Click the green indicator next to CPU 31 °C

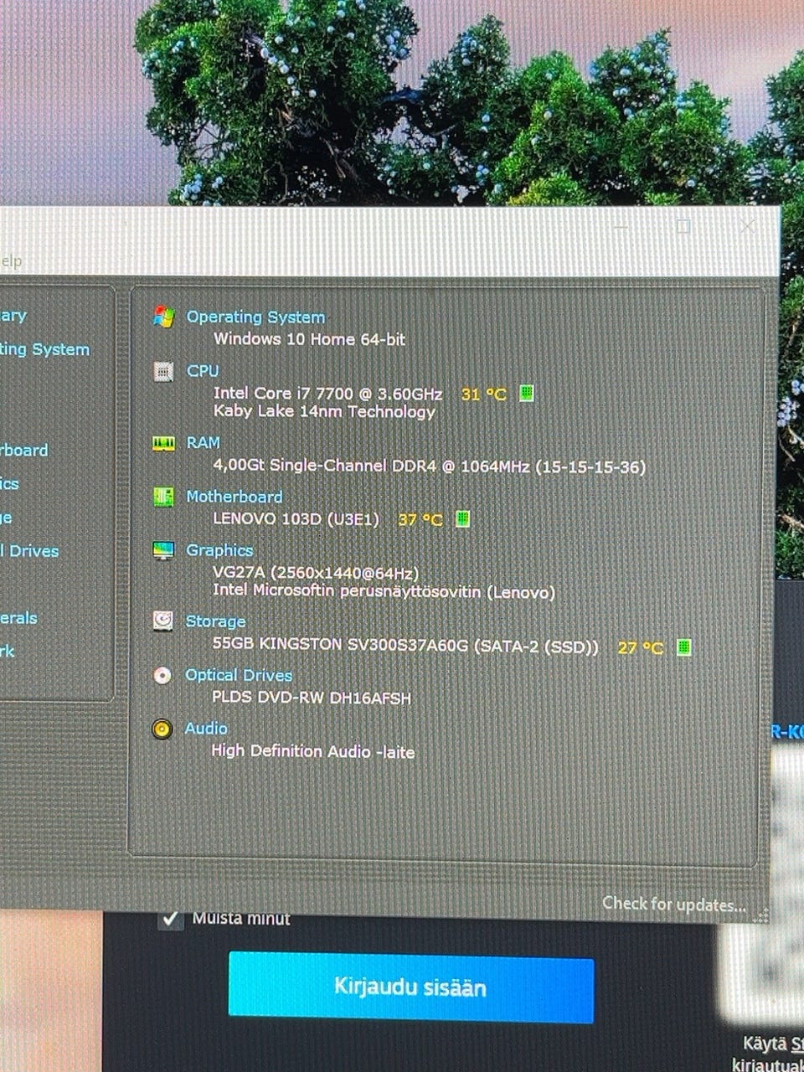pyautogui.click(x=526, y=393)
